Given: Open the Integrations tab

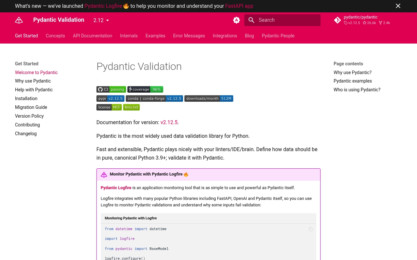Looking at the screenshot, I should 225,36.
